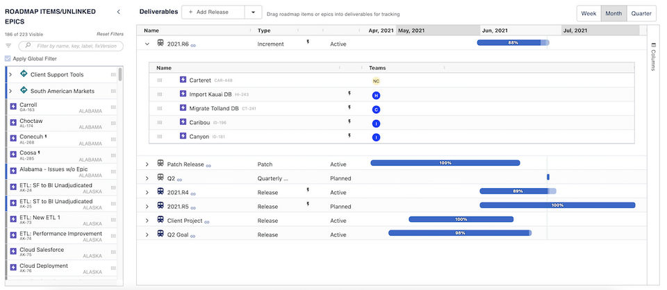Click the H team badge for Import Kauai DB
667x290 pixels.
[x=376, y=95]
